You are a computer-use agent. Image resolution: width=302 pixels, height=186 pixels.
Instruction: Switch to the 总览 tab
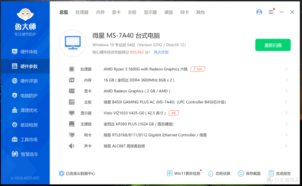tap(64, 12)
